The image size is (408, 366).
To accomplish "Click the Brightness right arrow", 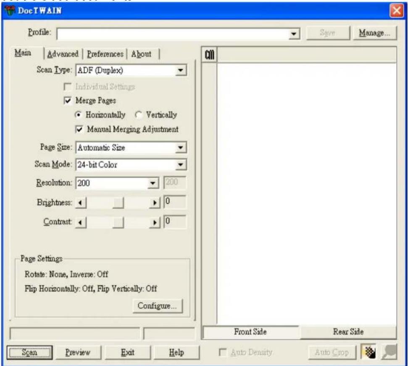I will [x=155, y=202].
